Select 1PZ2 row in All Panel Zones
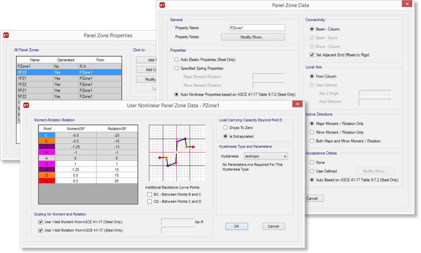This screenshot has height=253, width=421. click(69, 84)
